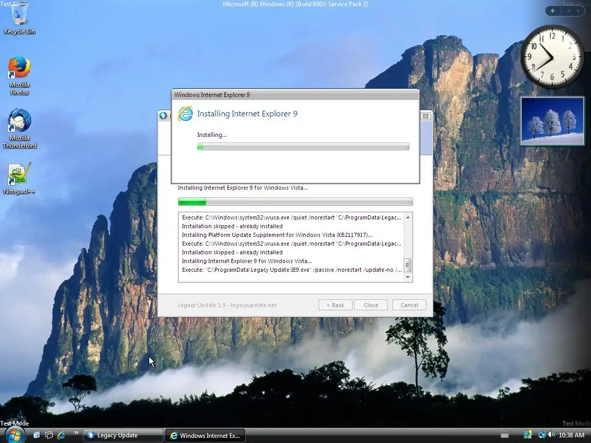Screen dimensions: 591x443
Task: Expand the Quick Launch overflow chevron
Action: click(x=76, y=432)
